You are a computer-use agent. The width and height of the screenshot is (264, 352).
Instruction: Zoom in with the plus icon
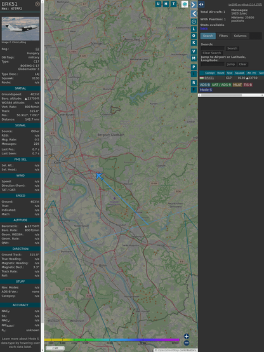tap(187, 336)
